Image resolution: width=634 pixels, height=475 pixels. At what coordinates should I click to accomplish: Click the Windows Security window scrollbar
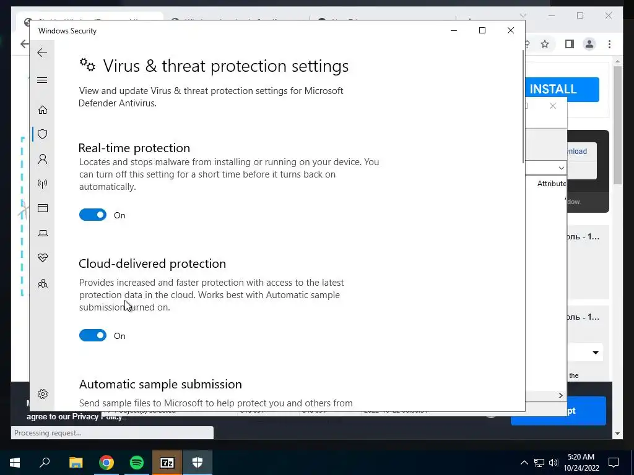(x=523, y=106)
